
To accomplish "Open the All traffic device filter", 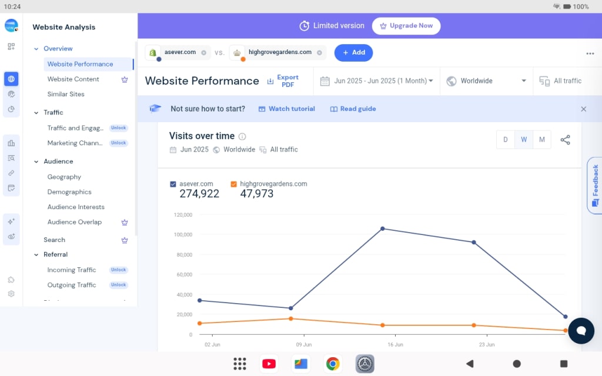I will click(560, 81).
